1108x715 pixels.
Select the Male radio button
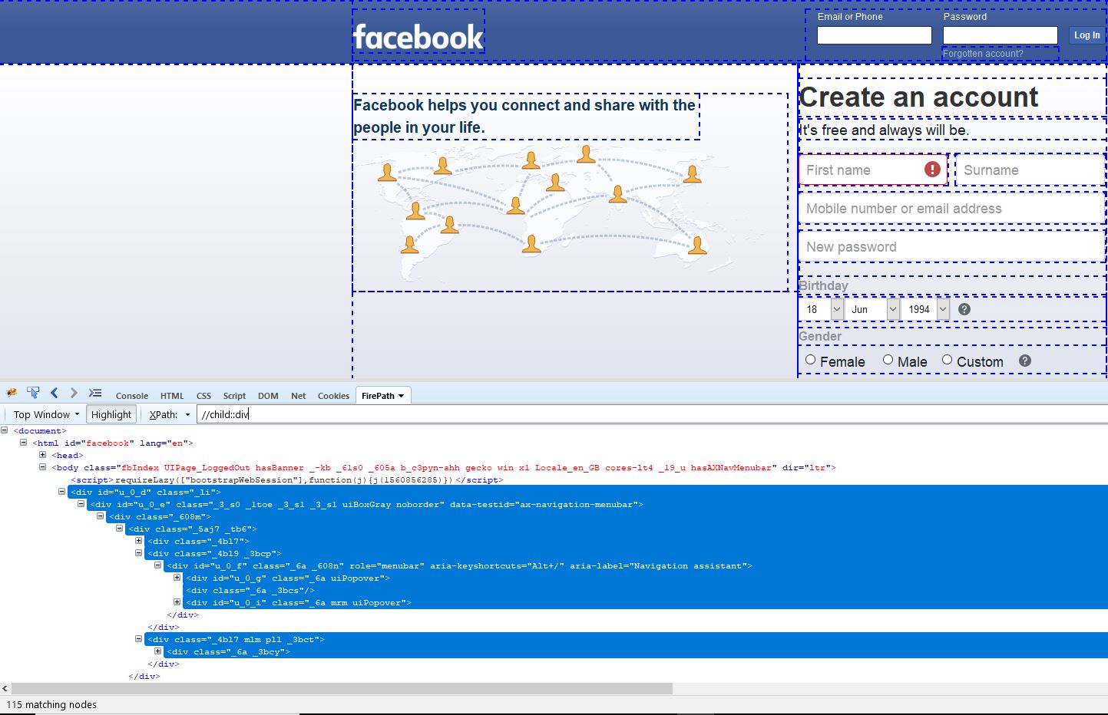[888, 360]
